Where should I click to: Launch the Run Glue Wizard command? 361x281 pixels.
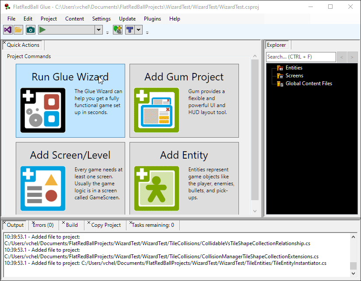coord(70,101)
